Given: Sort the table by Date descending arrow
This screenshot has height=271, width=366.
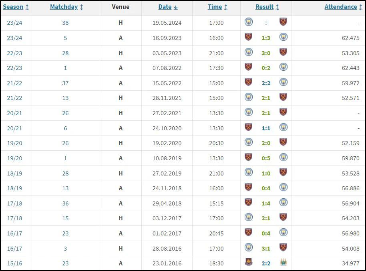Looking at the screenshot, I should [176, 8].
